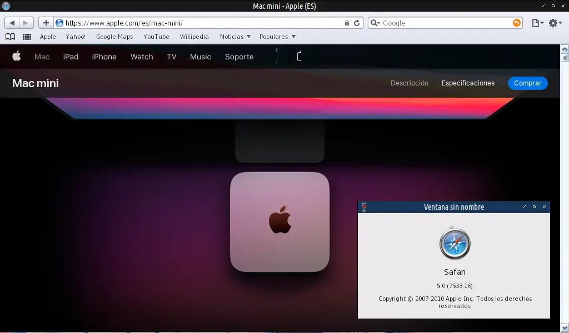Click the Apple logo in site navigation

[17, 56]
